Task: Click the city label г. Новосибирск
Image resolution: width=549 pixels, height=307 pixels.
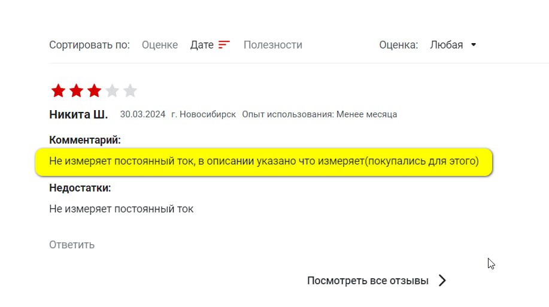Action: click(x=204, y=114)
